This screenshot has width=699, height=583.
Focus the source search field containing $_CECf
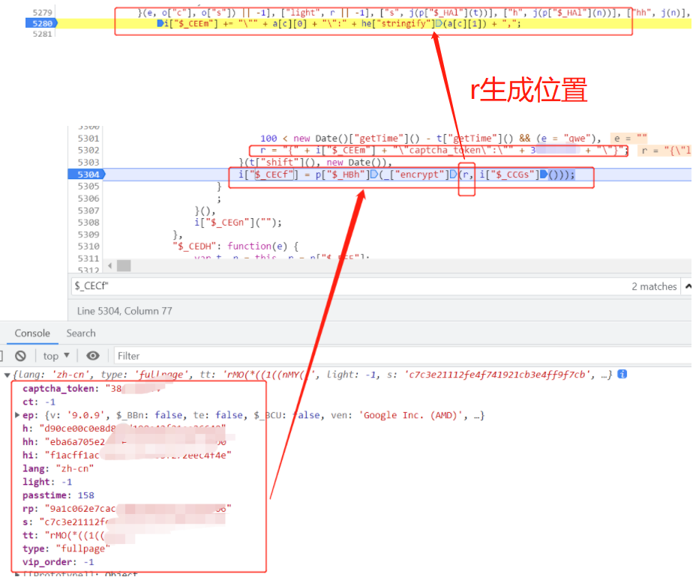point(348,286)
